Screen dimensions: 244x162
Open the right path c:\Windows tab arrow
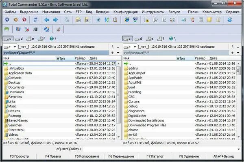pyautogui.click(x=125, y=53)
